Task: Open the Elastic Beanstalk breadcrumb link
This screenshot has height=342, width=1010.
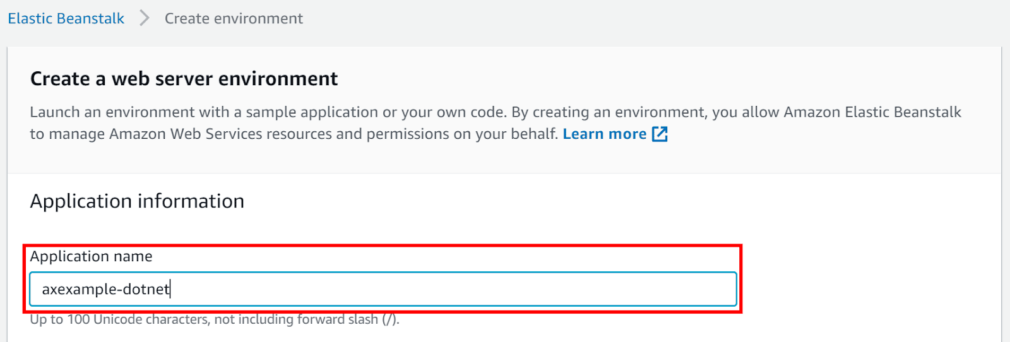Action: pos(66,19)
